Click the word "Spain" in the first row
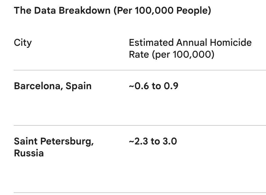 [x=78, y=86]
